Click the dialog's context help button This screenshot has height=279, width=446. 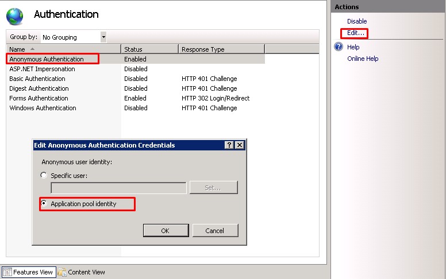pyautogui.click(x=229, y=145)
